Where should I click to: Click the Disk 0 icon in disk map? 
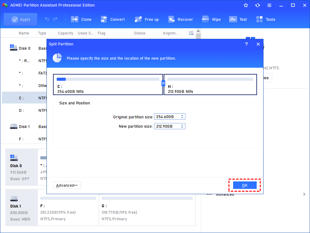coord(14,158)
